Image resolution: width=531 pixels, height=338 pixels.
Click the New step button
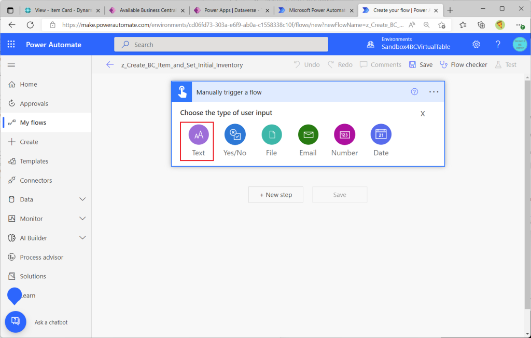[276, 195]
